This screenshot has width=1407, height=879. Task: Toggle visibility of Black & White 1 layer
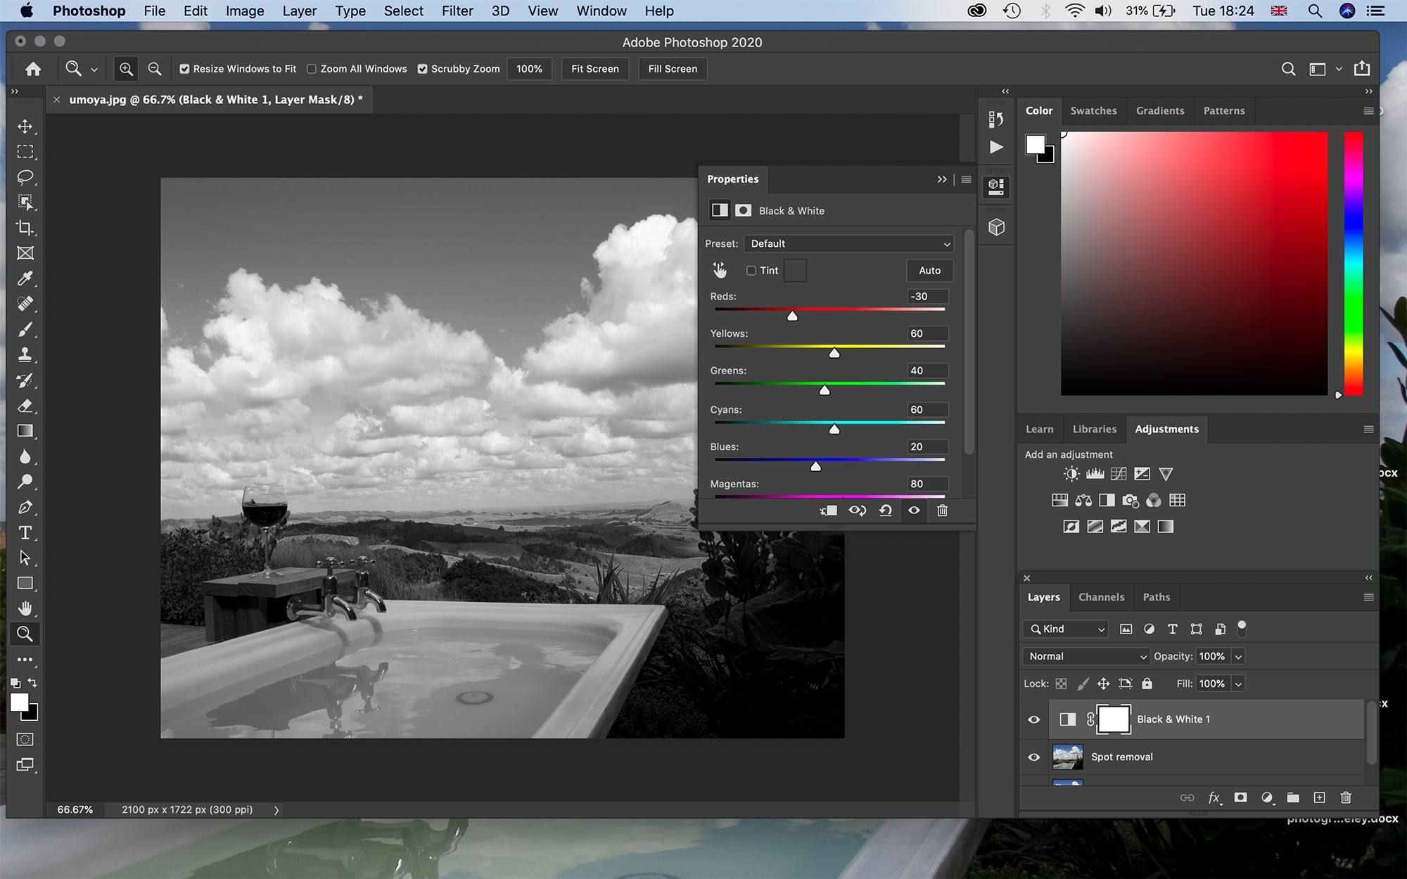coord(1033,719)
